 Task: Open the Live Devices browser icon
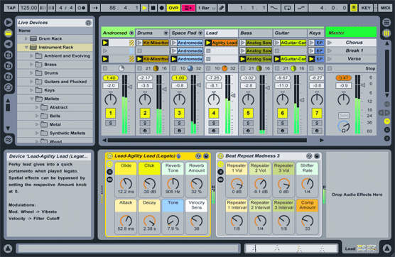pos(9,33)
